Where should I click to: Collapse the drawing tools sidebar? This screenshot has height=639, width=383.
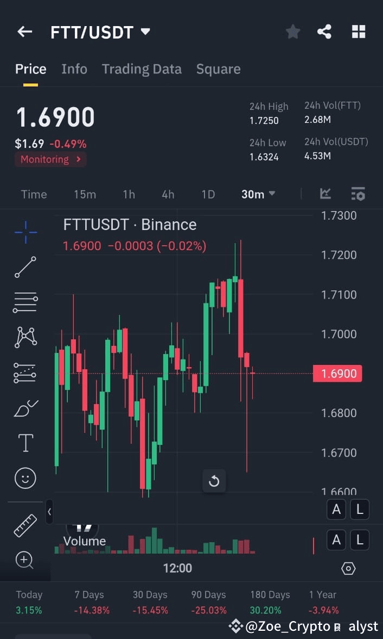pyautogui.click(x=49, y=512)
